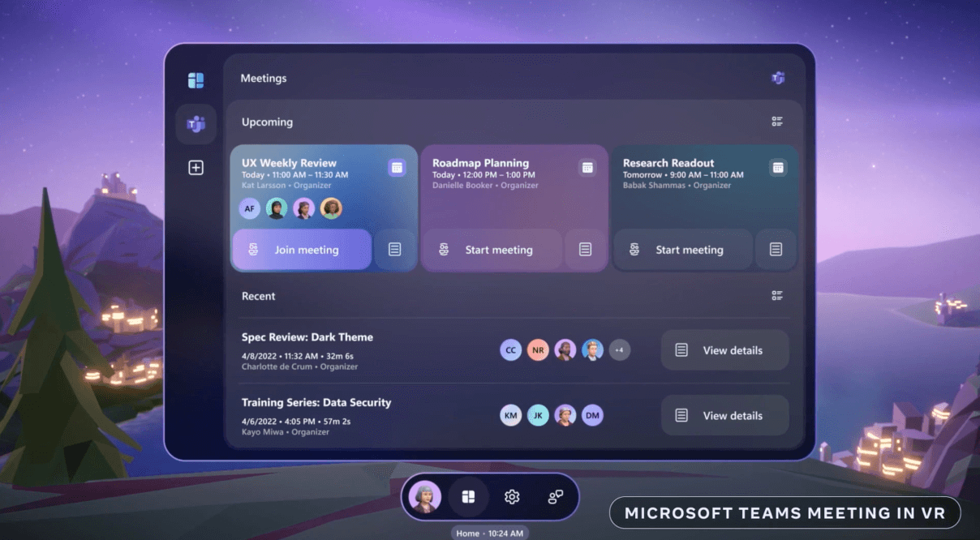Screen dimensions: 980x540
Task: Open details icon beside Join meeting button
Action: [x=394, y=249]
